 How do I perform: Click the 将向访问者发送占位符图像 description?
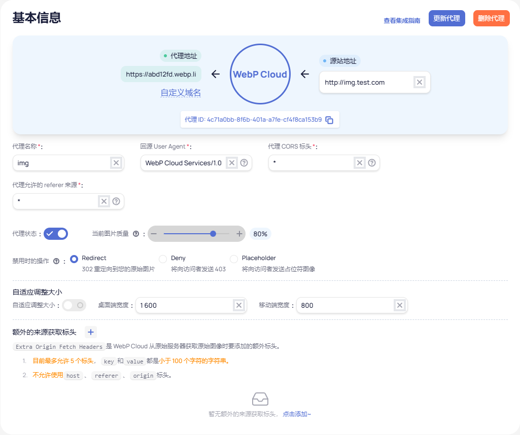279,269
